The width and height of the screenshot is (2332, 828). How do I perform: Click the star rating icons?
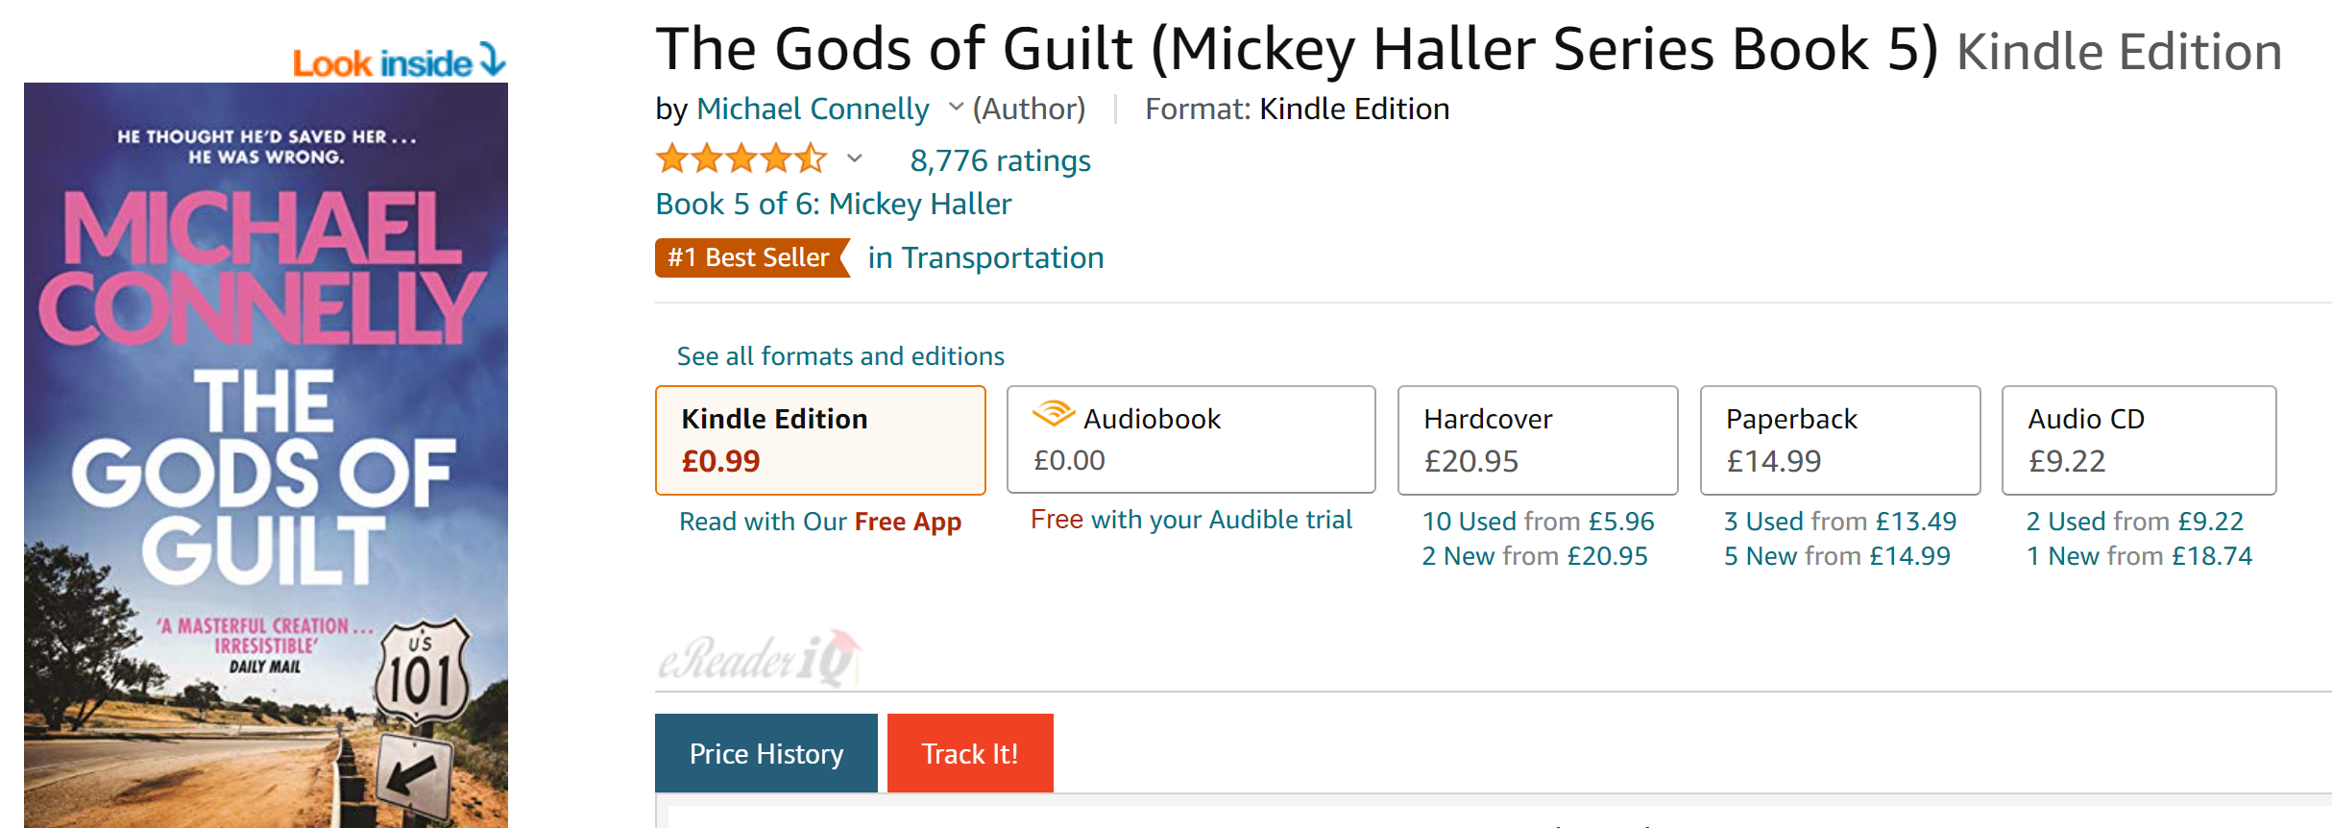coord(741,158)
